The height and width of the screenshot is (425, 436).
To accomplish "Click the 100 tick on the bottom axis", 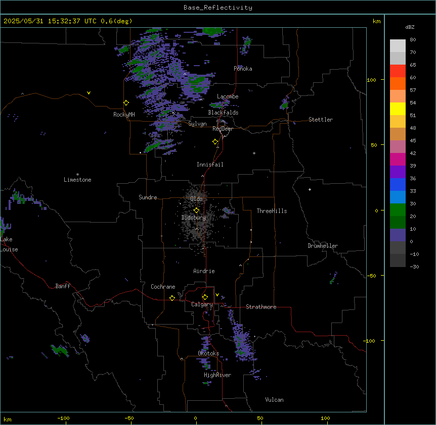I will 325,418.
